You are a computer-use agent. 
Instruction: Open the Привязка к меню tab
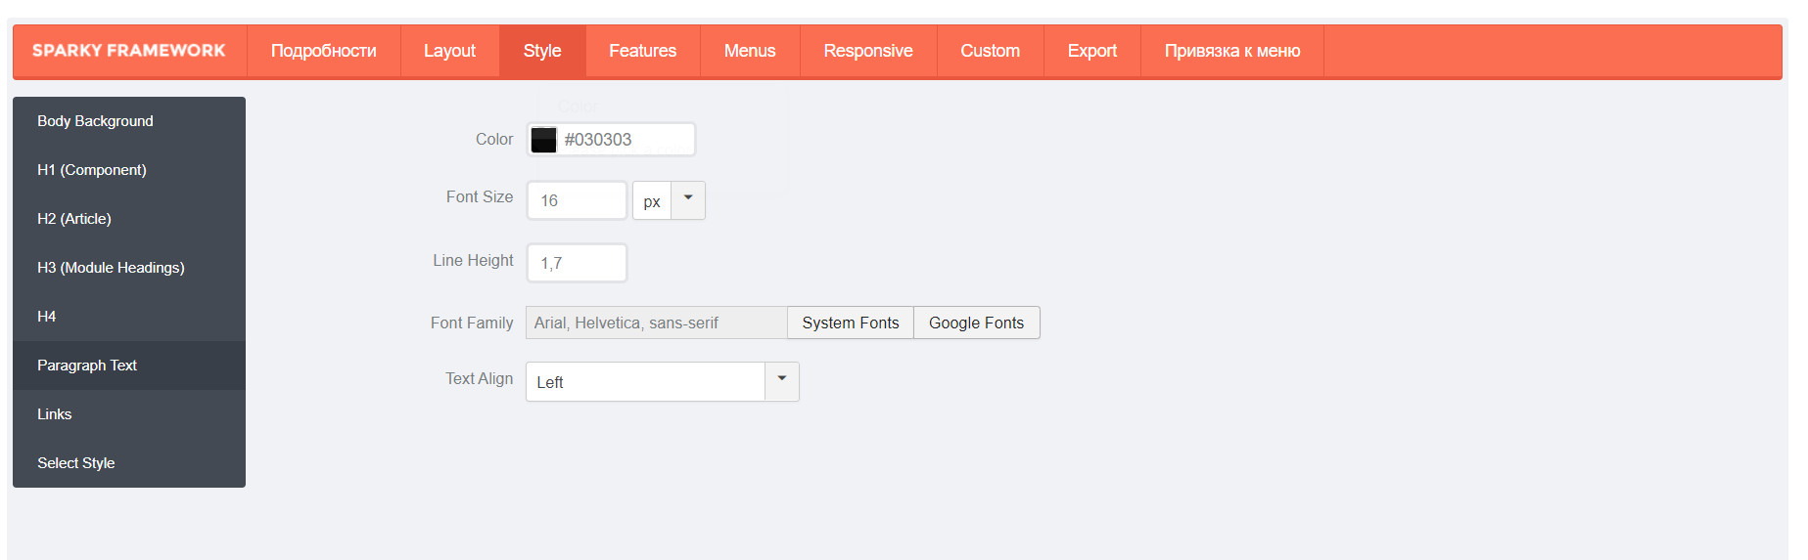1232,51
